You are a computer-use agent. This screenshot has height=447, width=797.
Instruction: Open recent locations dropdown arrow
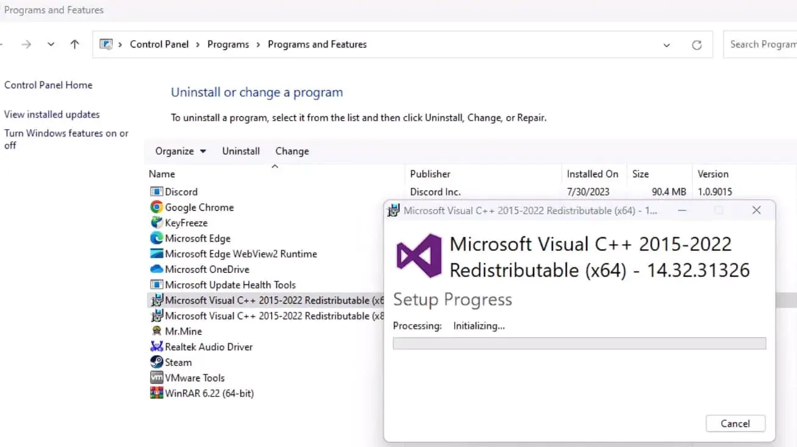(51, 44)
